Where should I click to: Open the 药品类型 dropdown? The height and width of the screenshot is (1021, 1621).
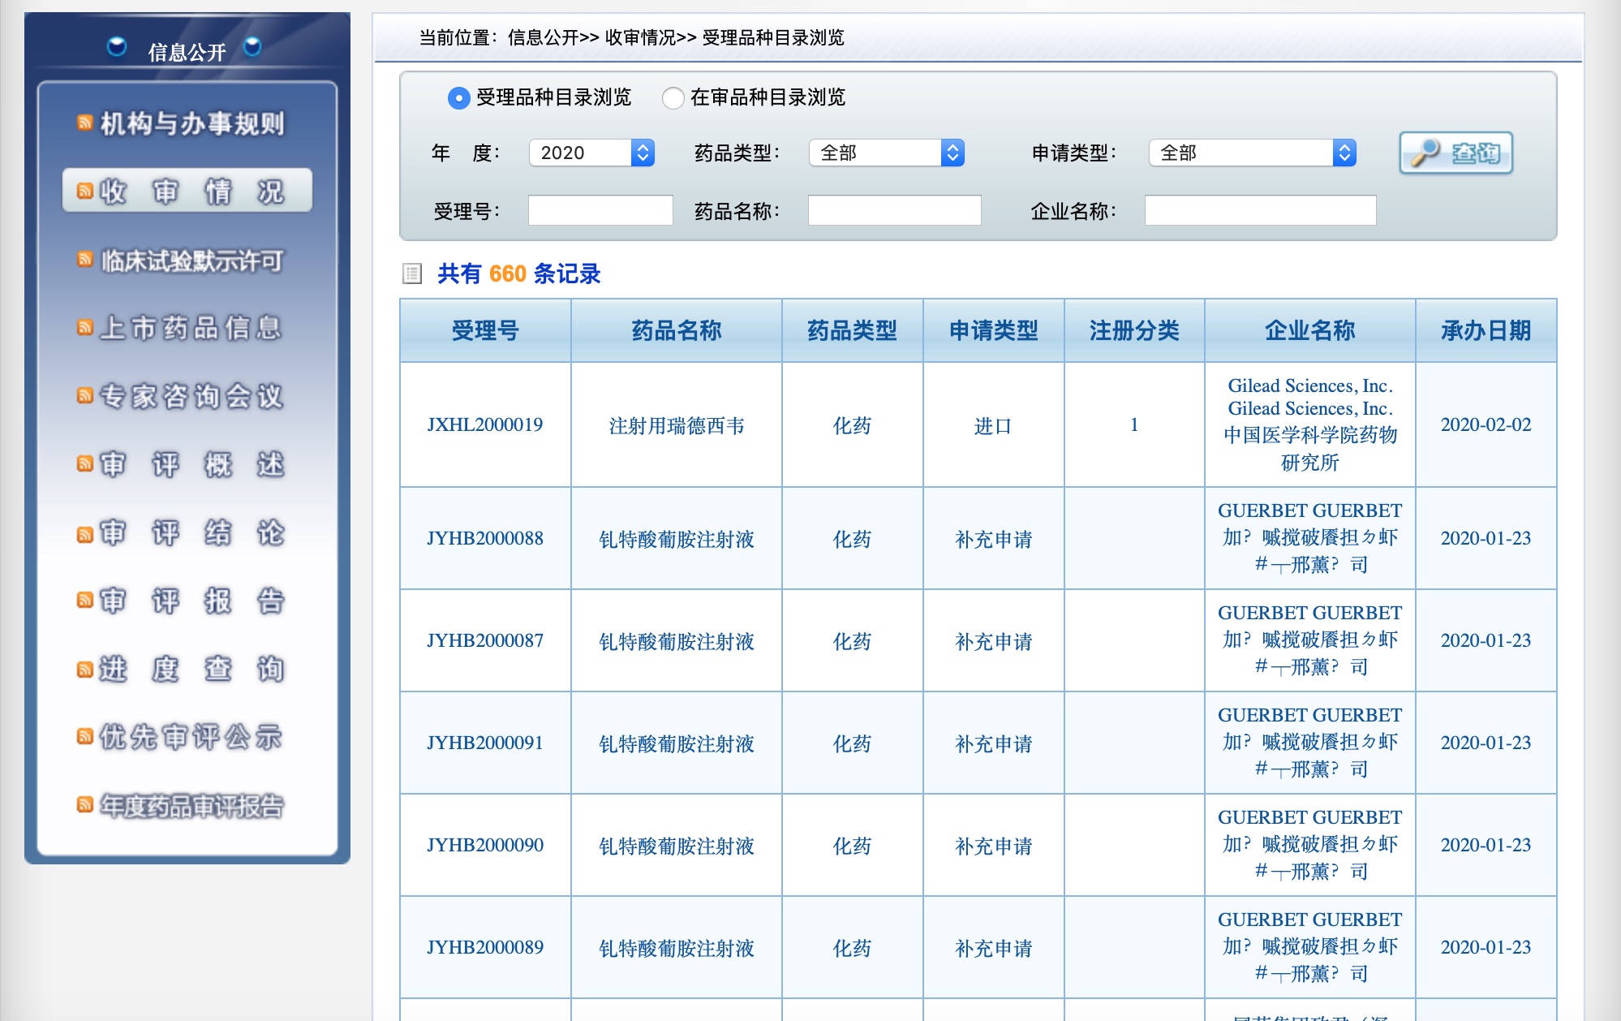[887, 153]
